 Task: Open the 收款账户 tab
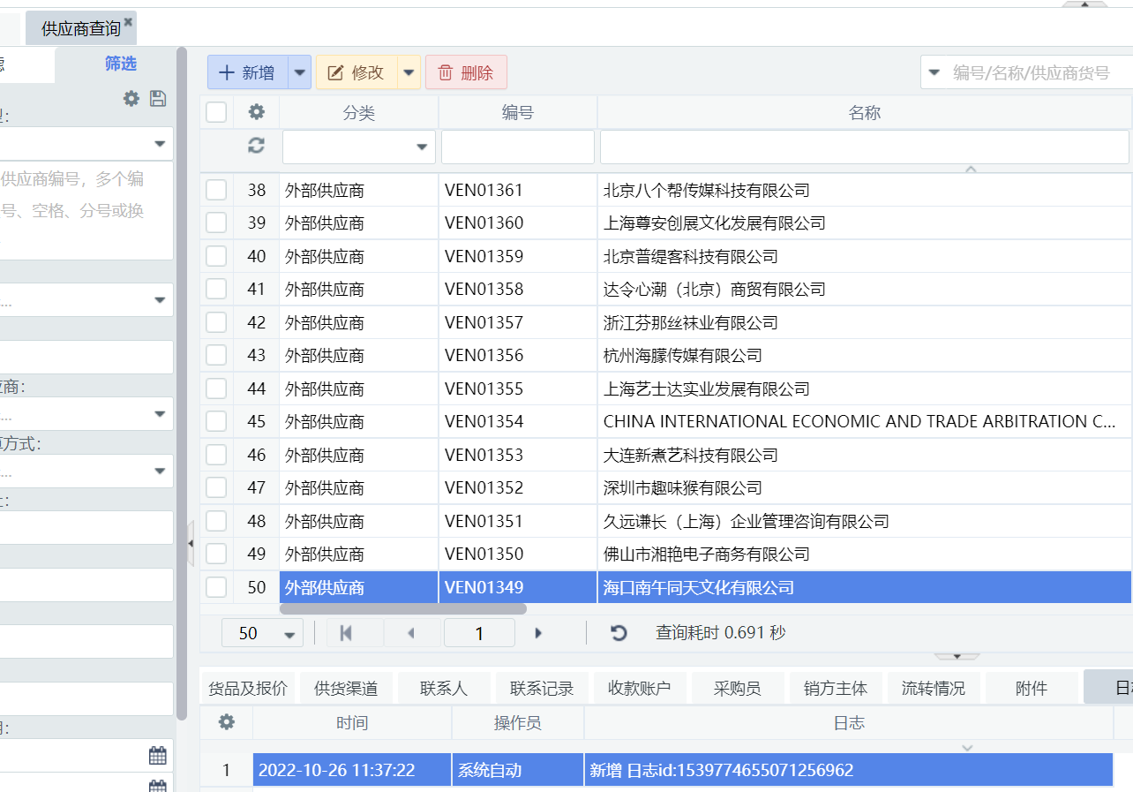tap(640, 689)
